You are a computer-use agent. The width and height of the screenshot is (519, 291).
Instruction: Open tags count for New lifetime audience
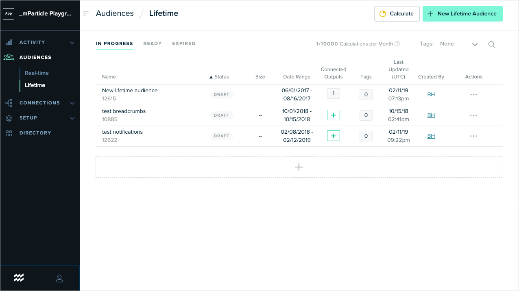tap(366, 95)
